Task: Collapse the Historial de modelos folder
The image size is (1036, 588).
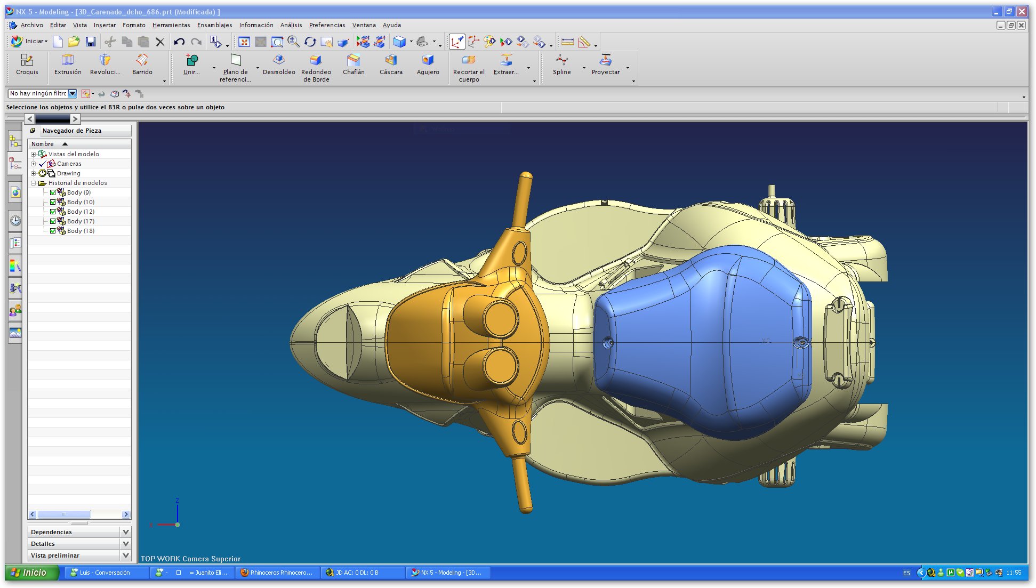Action: click(33, 183)
